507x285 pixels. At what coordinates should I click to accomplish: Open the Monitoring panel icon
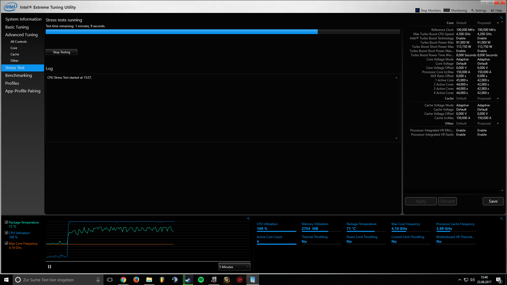[447, 10]
